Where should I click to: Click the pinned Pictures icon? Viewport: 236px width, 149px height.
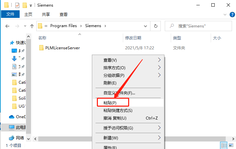click(14, 74)
